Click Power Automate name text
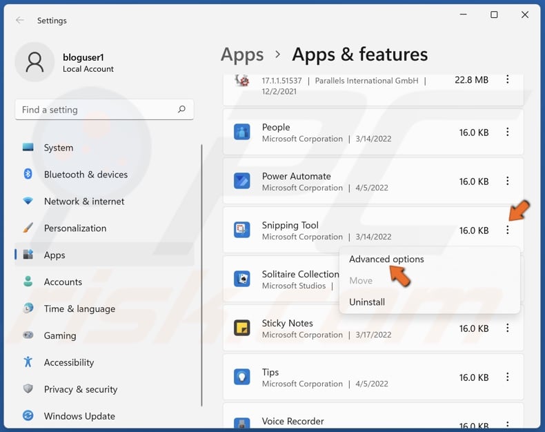545x432 pixels. 297,176
